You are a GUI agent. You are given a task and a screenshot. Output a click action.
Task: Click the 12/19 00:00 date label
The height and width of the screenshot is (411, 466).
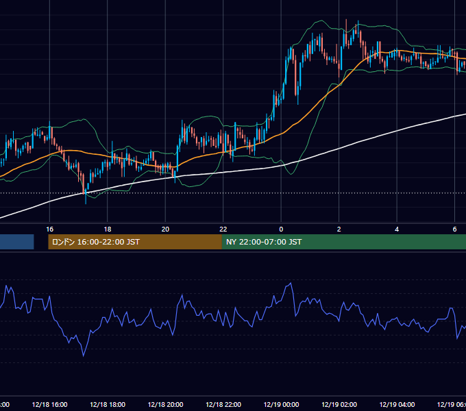(x=281, y=404)
